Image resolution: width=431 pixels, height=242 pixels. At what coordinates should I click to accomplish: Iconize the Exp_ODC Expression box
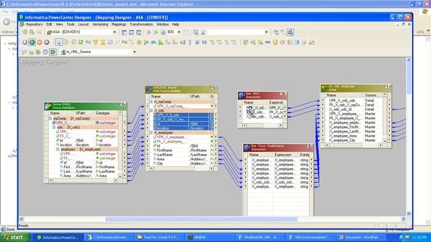click(x=285, y=93)
